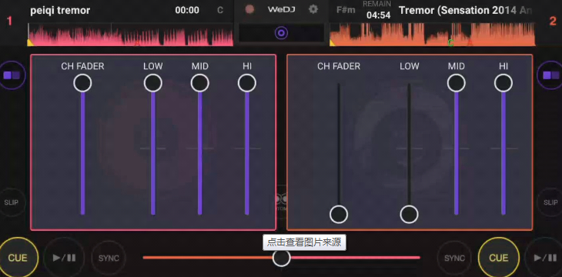Enable SLIP mode on deck 1

pos(11,202)
